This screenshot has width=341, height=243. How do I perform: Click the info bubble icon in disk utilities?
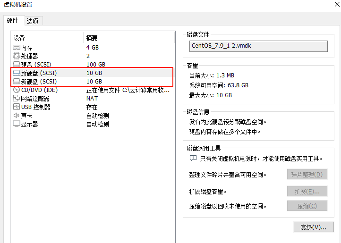click(x=193, y=158)
